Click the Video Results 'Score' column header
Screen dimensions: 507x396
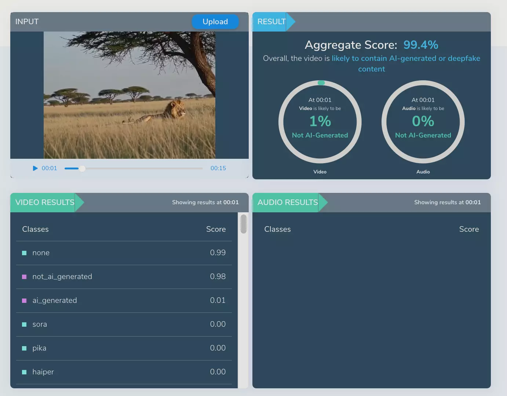[x=216, y=229]
